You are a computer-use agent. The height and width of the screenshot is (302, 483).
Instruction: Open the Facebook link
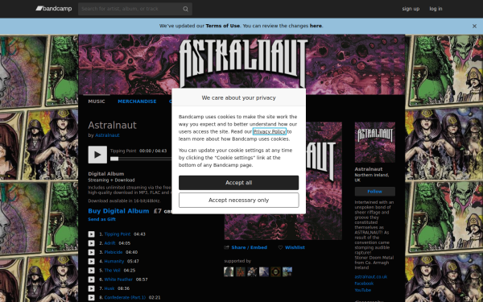[364, 283]
